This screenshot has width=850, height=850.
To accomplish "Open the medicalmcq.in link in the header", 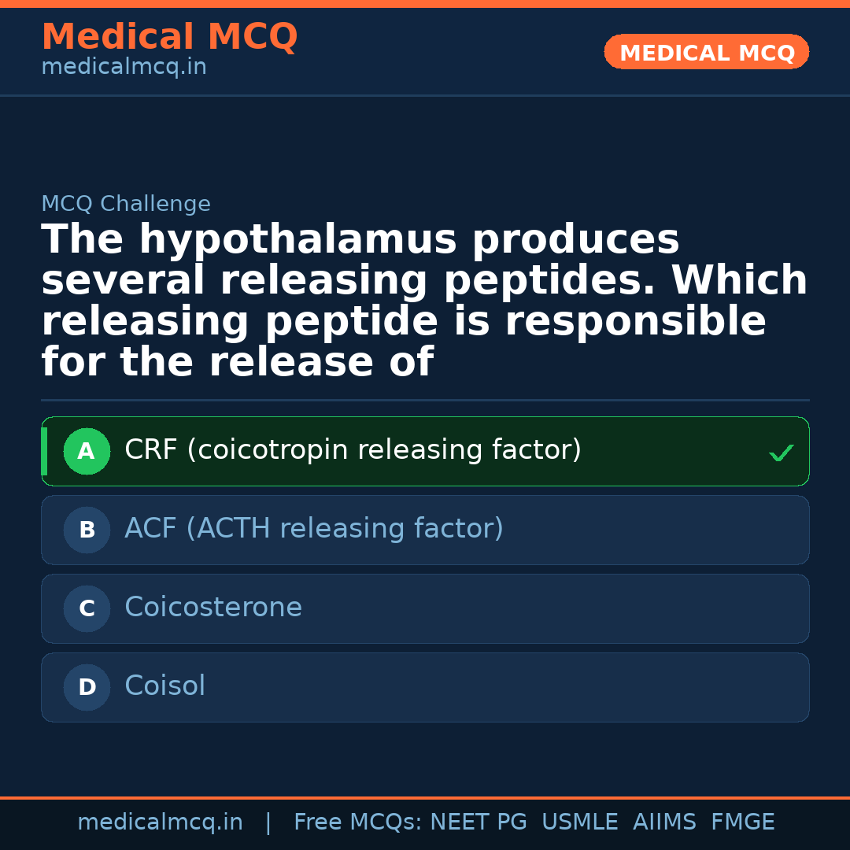I will tap(124, 68).
